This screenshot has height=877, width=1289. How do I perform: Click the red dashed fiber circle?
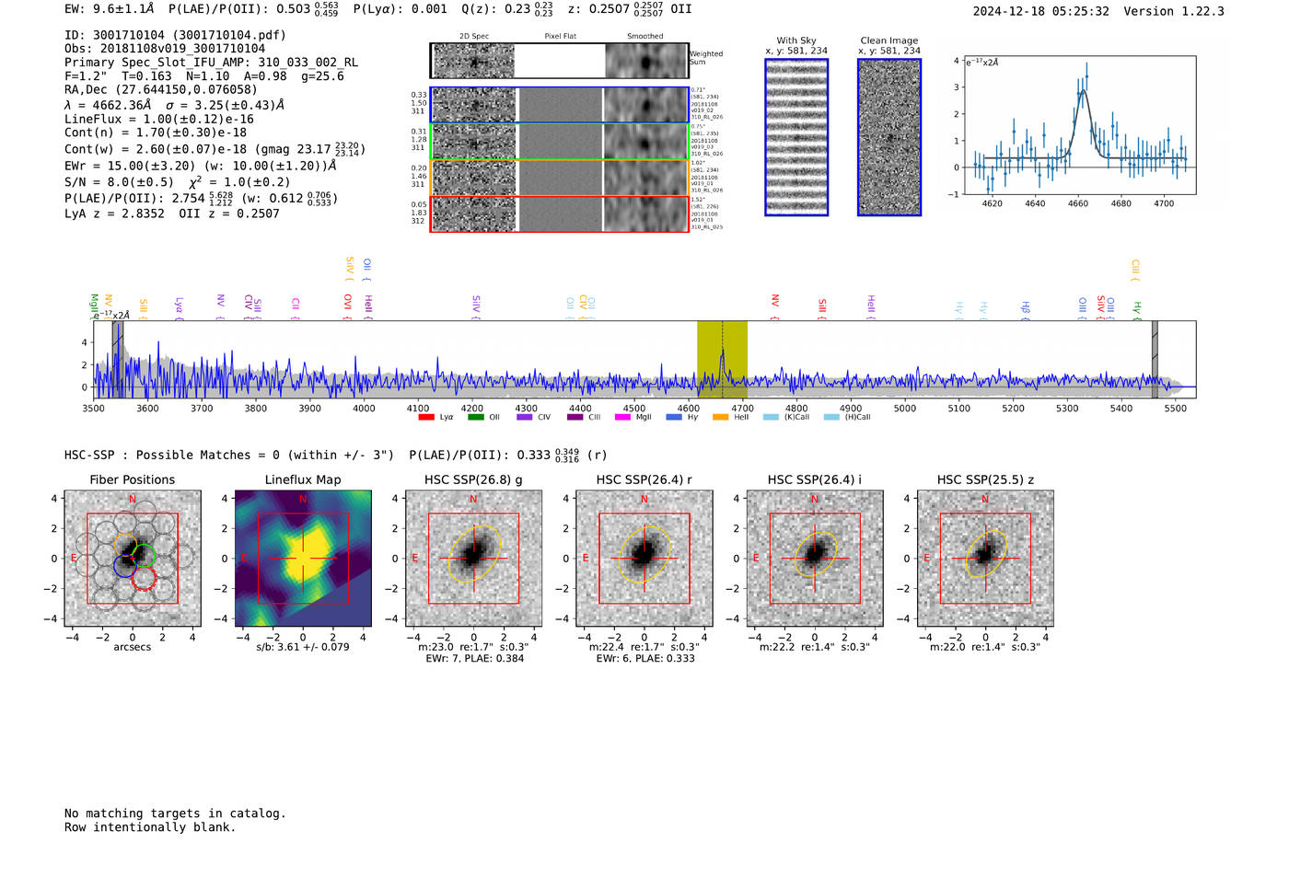(144, 579)
